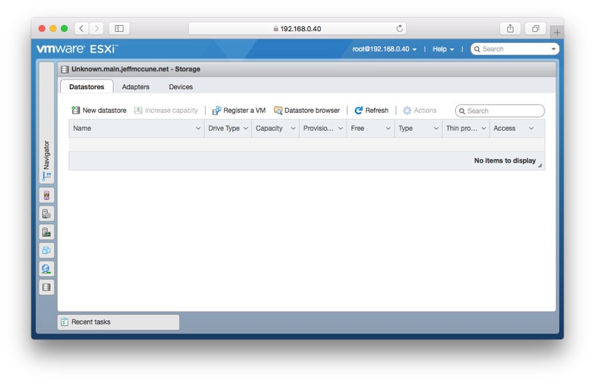The image size is (595, 384).
Task: Open the Datastore browser
Action: tap(306, 111)
